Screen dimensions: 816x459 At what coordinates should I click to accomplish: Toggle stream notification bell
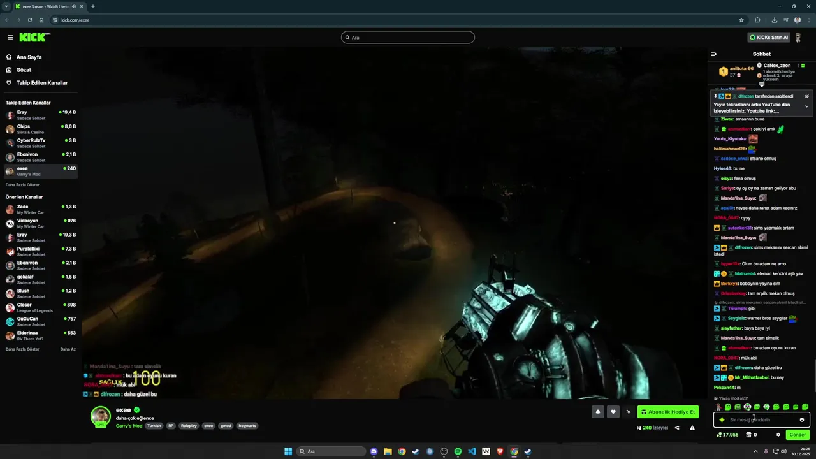[598, 412]
